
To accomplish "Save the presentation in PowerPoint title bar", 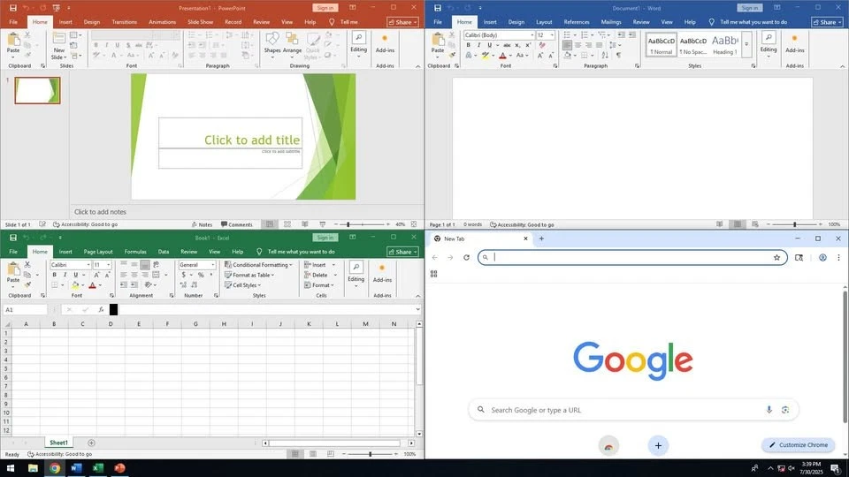I will pyautogui.click(x=13, y=8).
